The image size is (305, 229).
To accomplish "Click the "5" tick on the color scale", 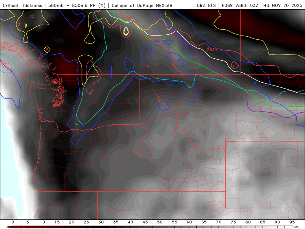I will point(27,222).
